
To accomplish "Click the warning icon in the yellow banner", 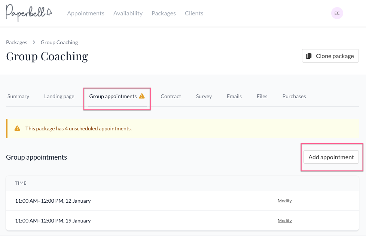I will click(x=17, y=128).
